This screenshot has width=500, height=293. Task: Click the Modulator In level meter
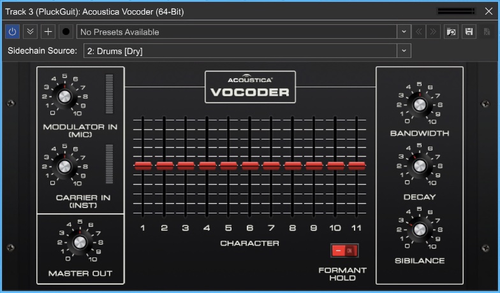pos(110,94)
